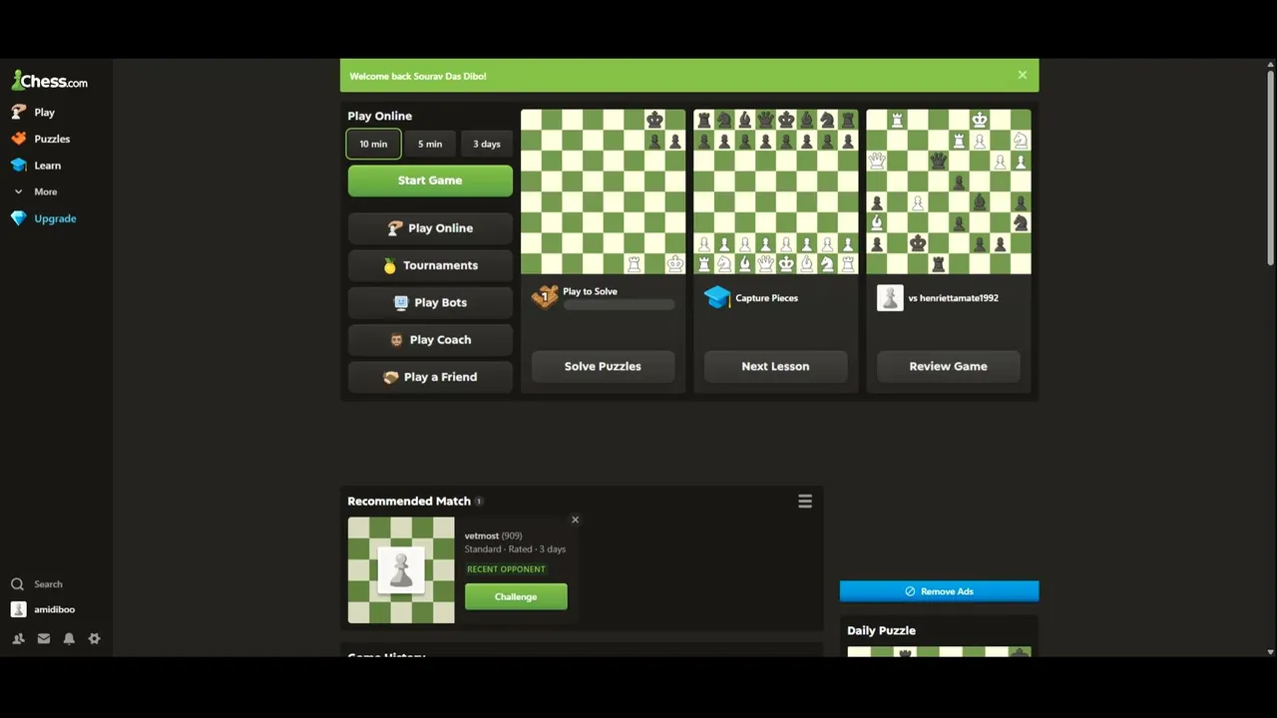Open the Chess.com home logo

[49, 81]
